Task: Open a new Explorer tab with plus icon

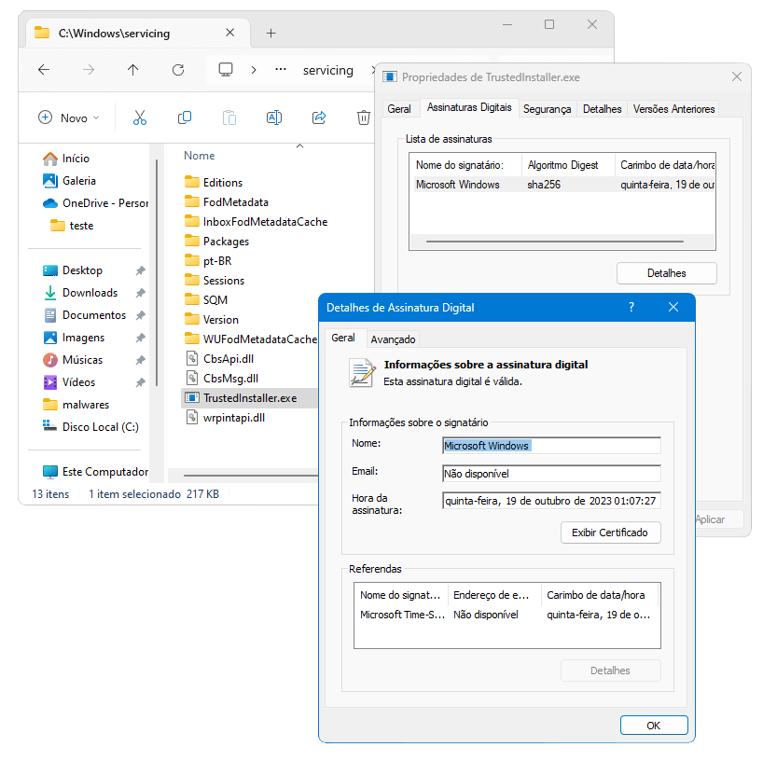Action: pyautogui.click(x=271, y=33)
